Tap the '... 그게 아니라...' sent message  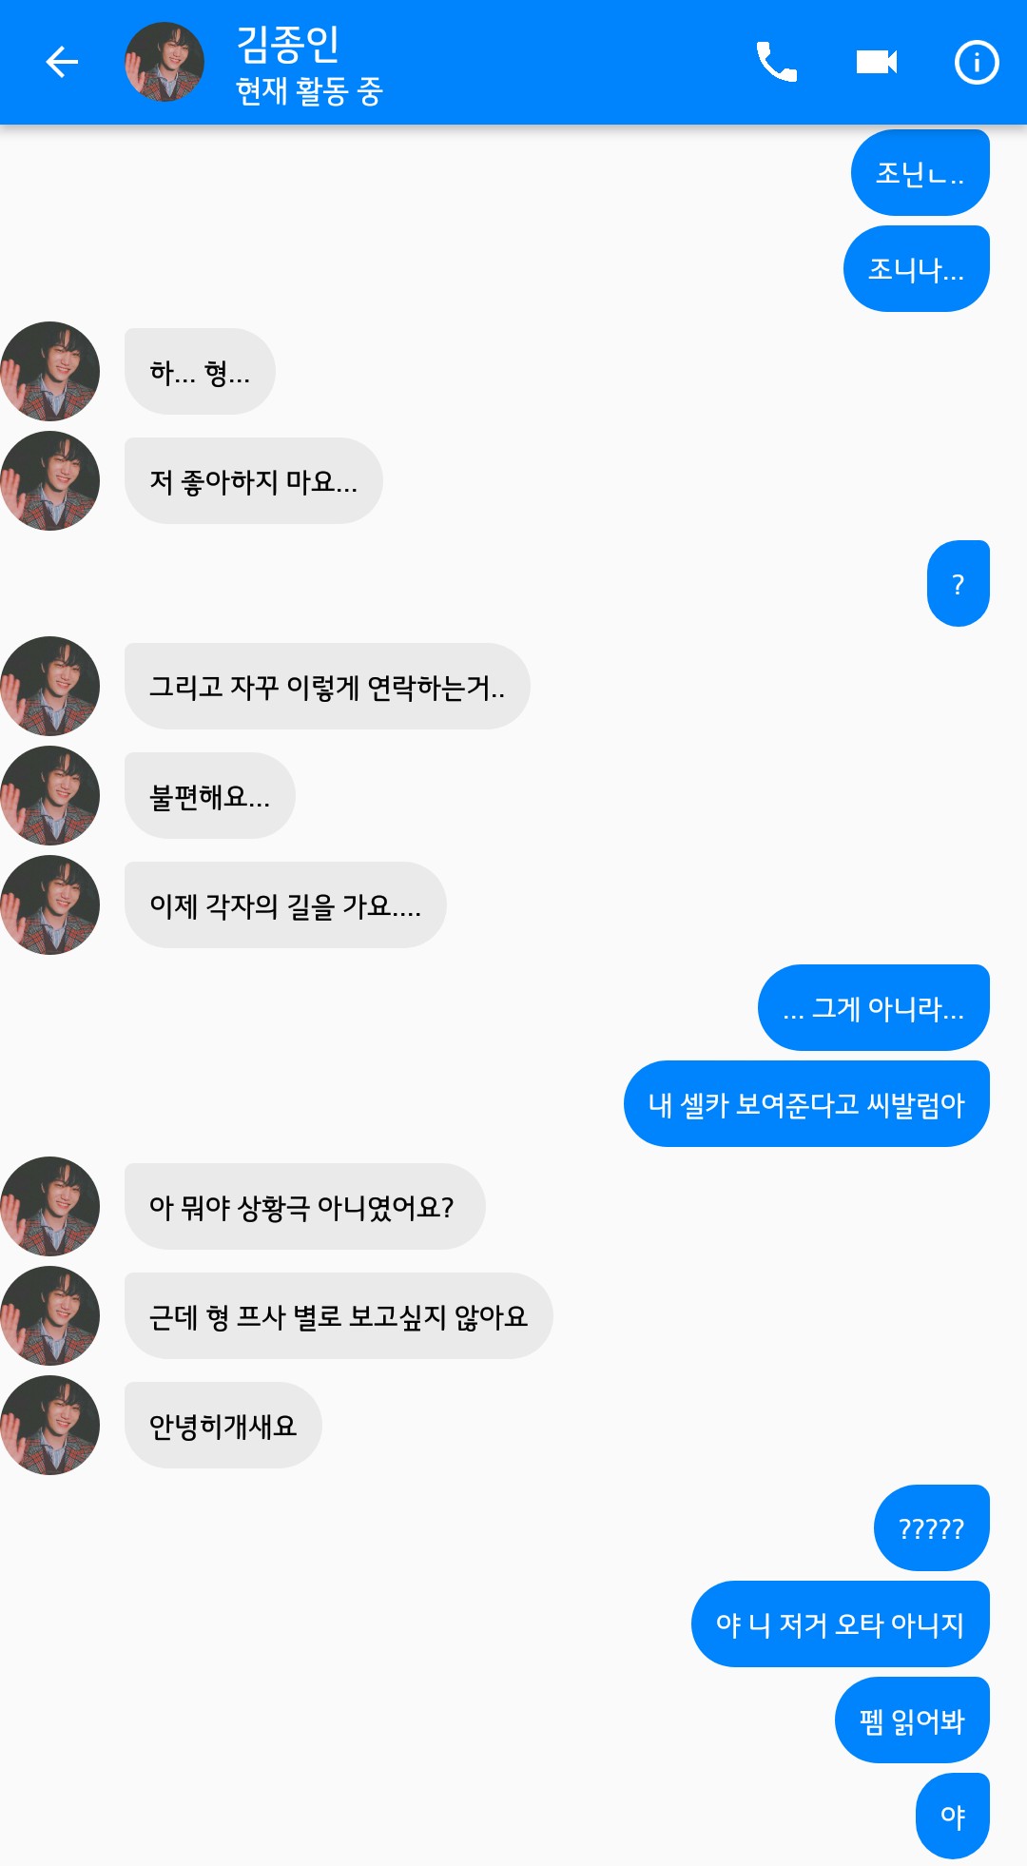[873, 1008]
